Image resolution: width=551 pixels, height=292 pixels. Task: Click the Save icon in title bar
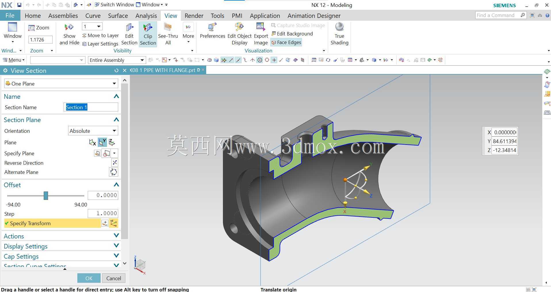[19, 5]
